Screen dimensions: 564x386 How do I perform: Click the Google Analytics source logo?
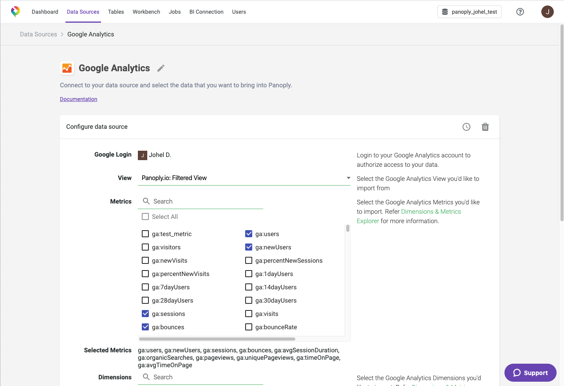coord(67,68)
